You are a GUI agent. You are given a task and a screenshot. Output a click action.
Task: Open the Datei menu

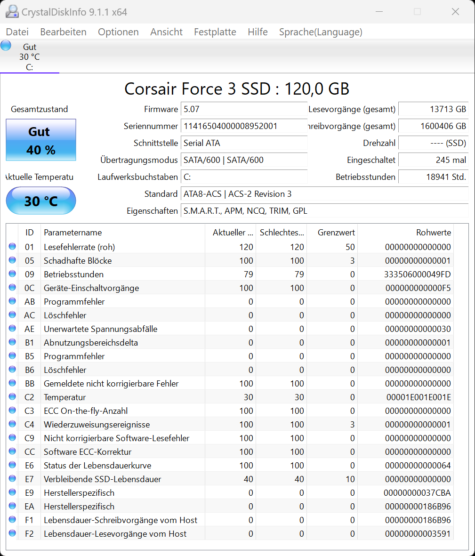[x=17, y=32]
